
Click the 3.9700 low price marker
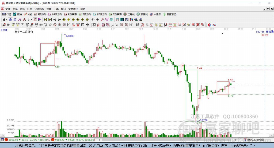[204, 120]
